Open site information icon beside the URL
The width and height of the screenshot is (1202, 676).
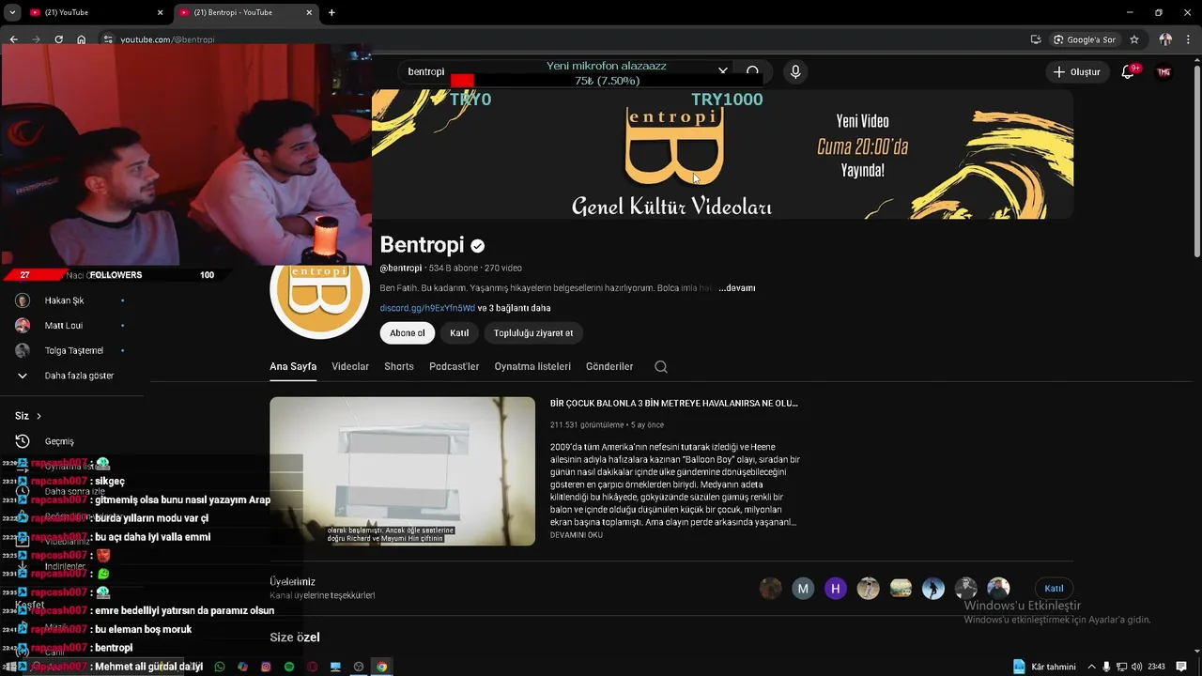pyautogui.click(x=108, y=39)
